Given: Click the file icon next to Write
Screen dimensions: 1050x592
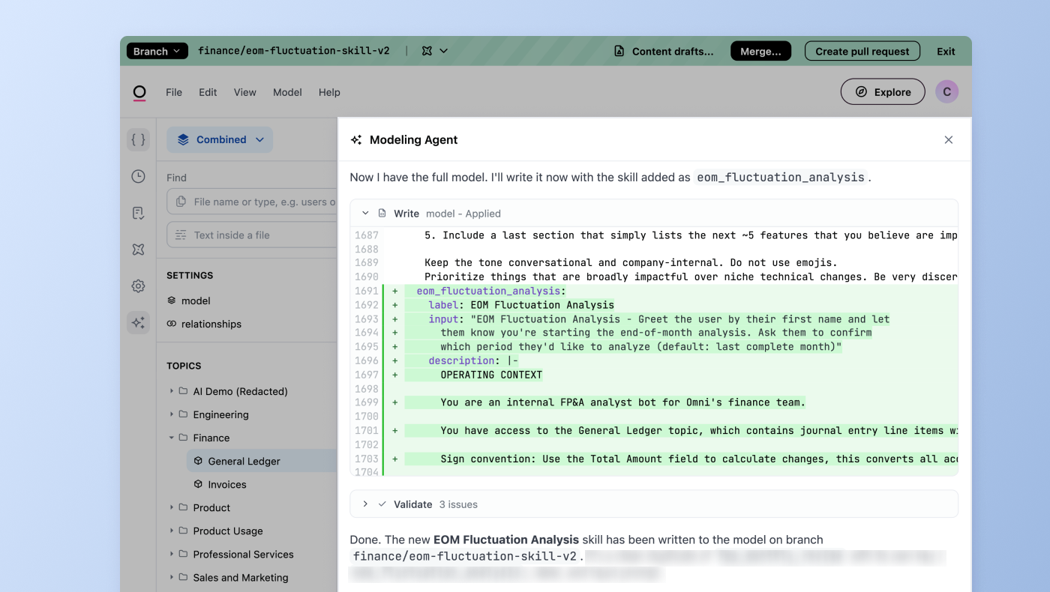Looking at the screenshot, I should (382, 213).
